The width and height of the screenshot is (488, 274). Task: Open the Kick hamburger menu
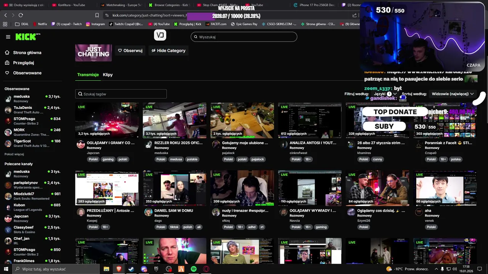click(x=8, y=37)
